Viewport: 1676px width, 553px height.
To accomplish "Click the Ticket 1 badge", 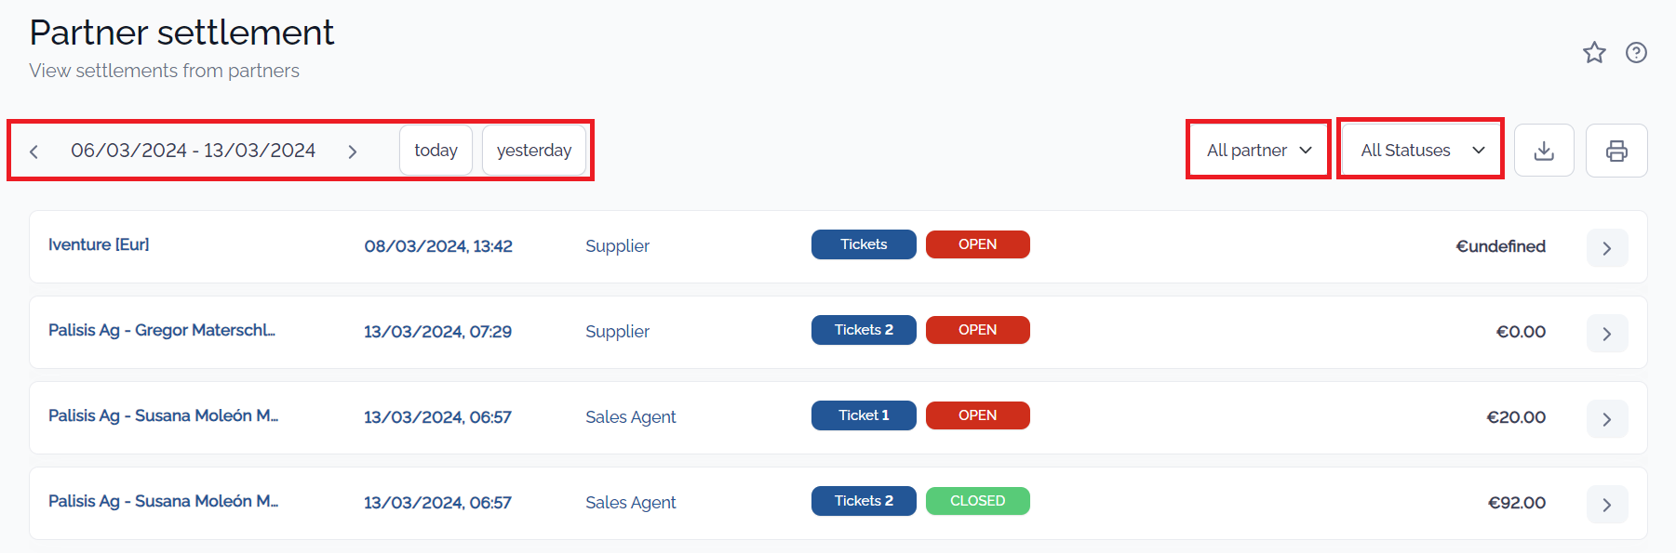I will [864, 415].
